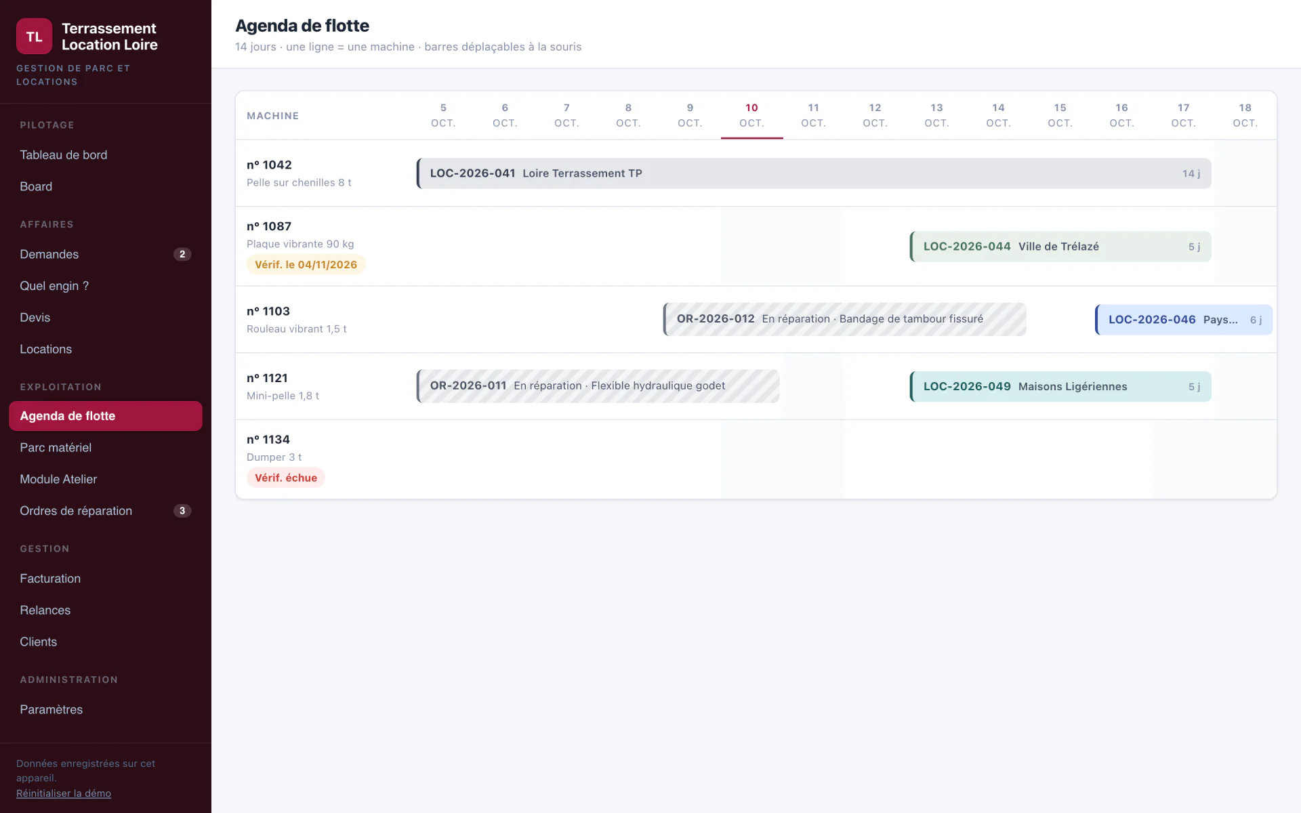Screen dimensions: 1301x813
Task: Click the OR-2026-012 repair bar
Action: 845,319
